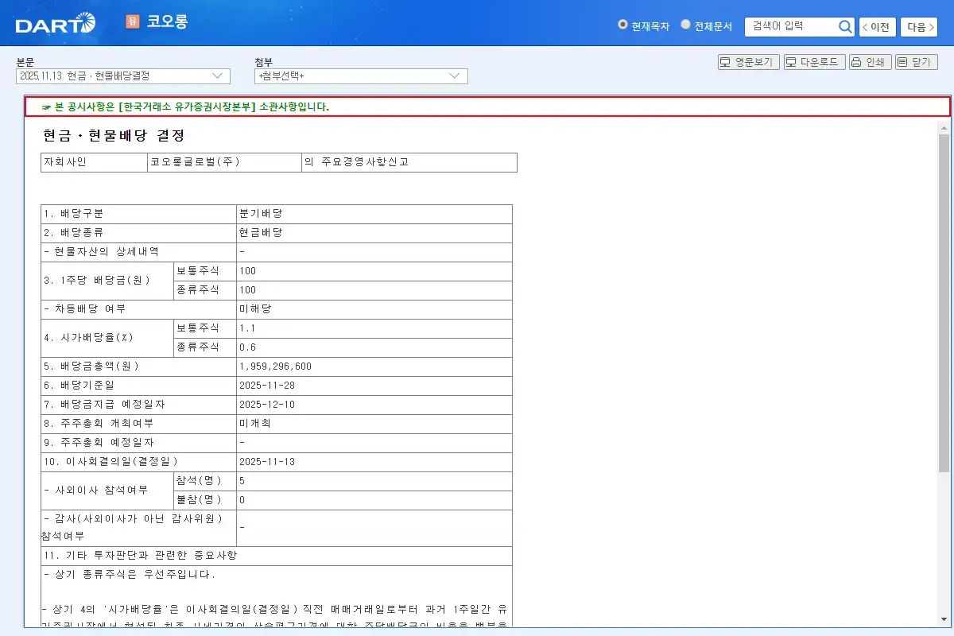Screen dimensions: 954x636
Task: Click the 1. 배당구분 label
Action: [73, 214]
